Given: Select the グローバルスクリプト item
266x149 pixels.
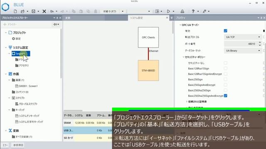Looking at the screenshot, I should click(x=26, y=104).
